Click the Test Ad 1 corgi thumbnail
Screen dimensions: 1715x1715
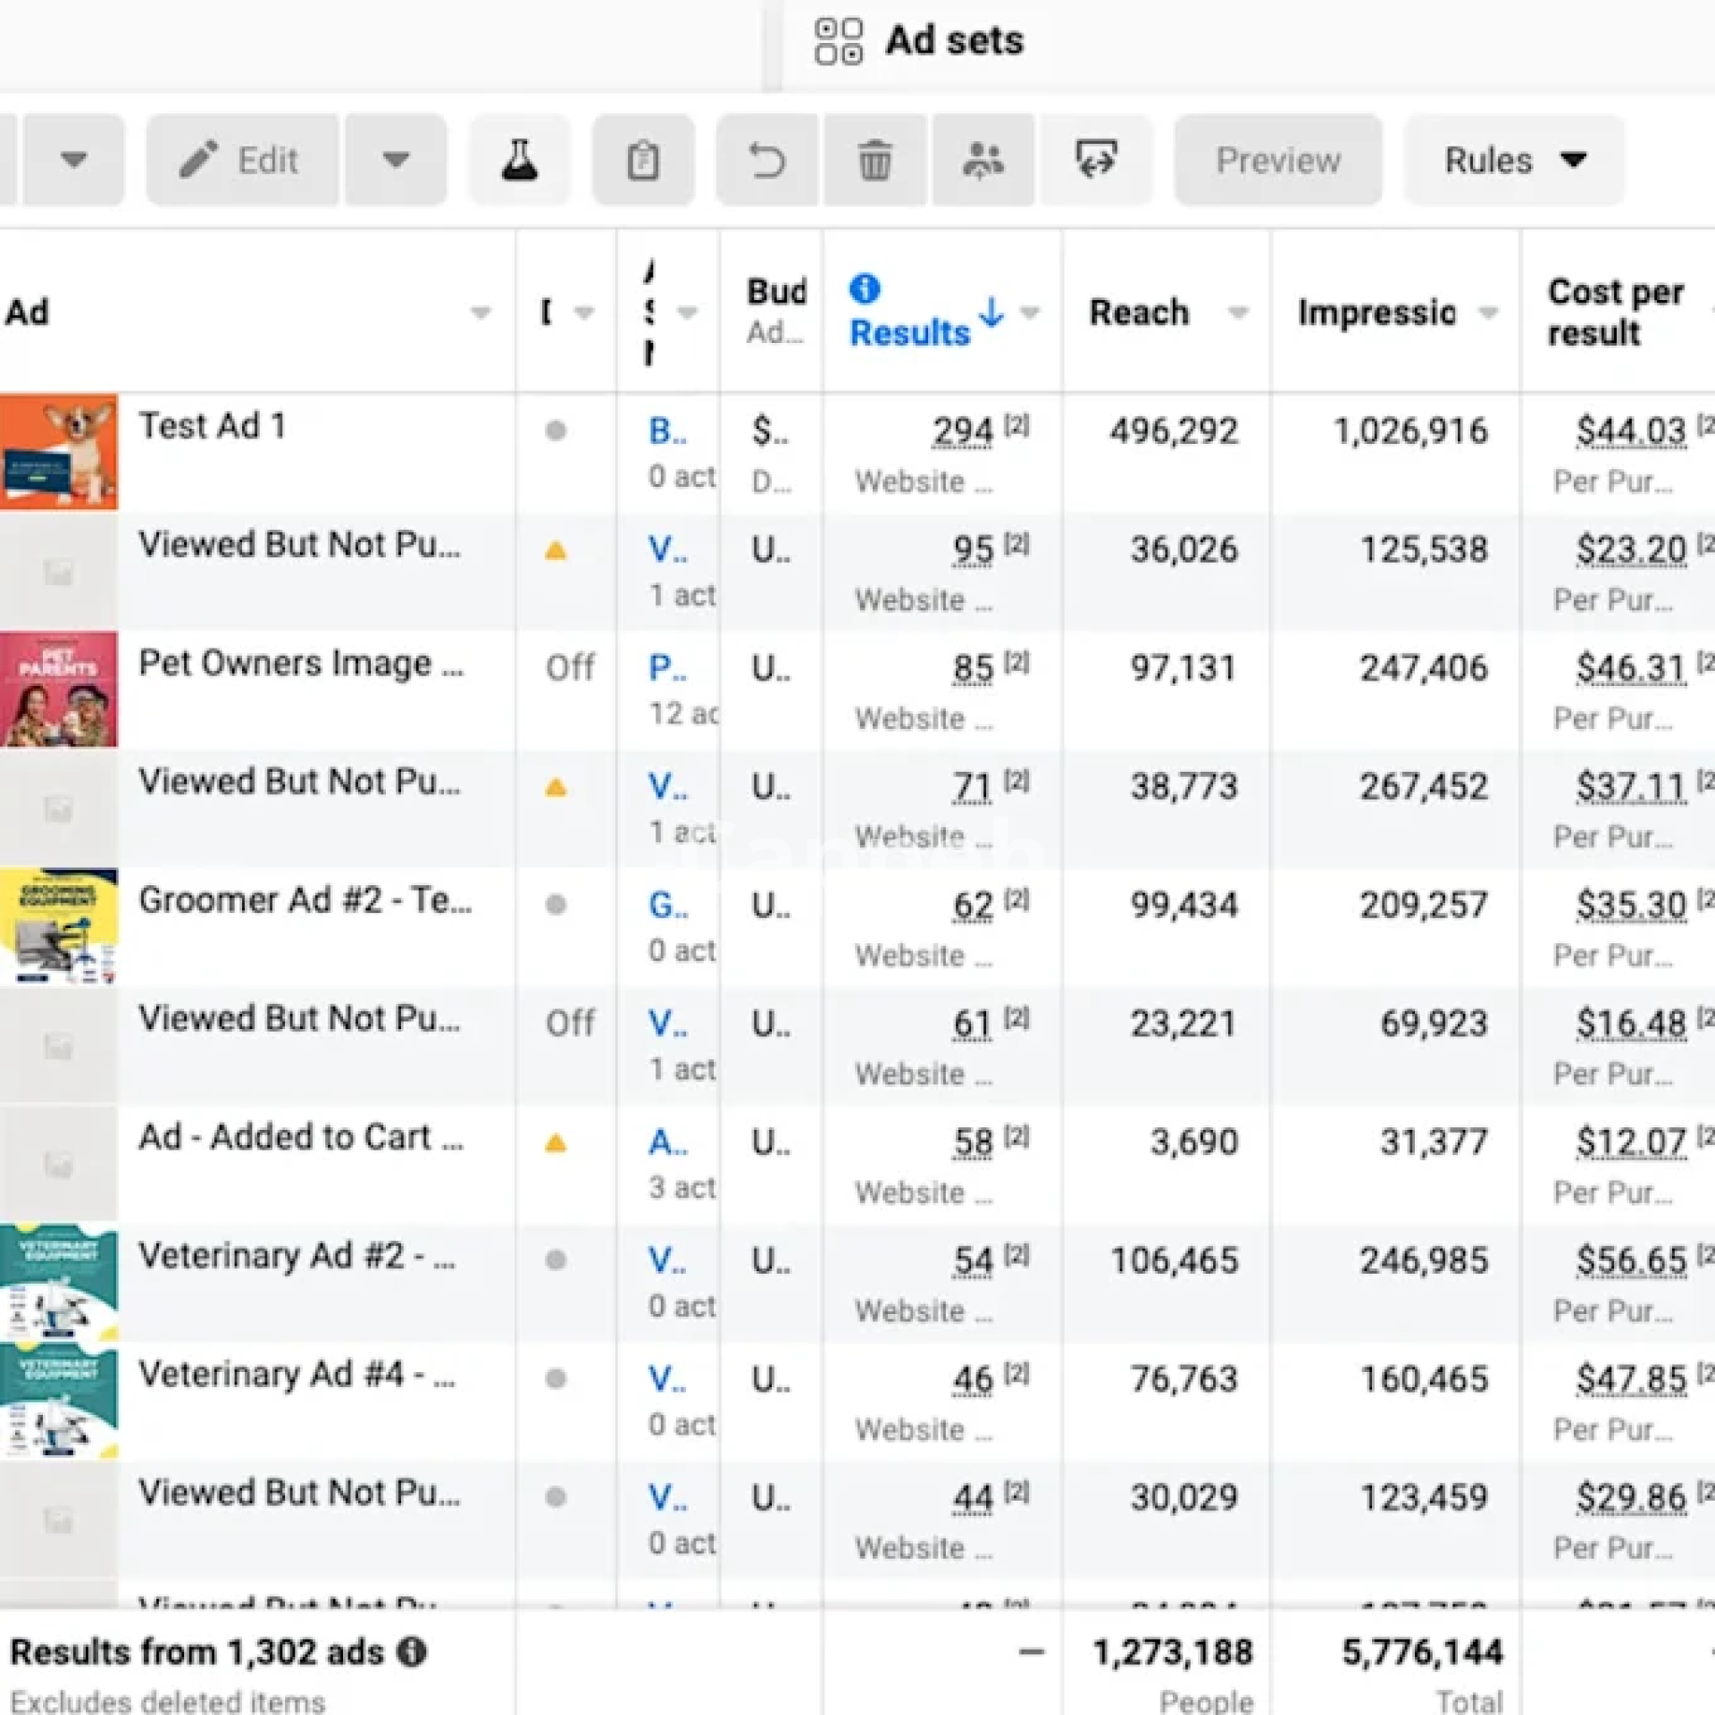[x=59, y=451]
